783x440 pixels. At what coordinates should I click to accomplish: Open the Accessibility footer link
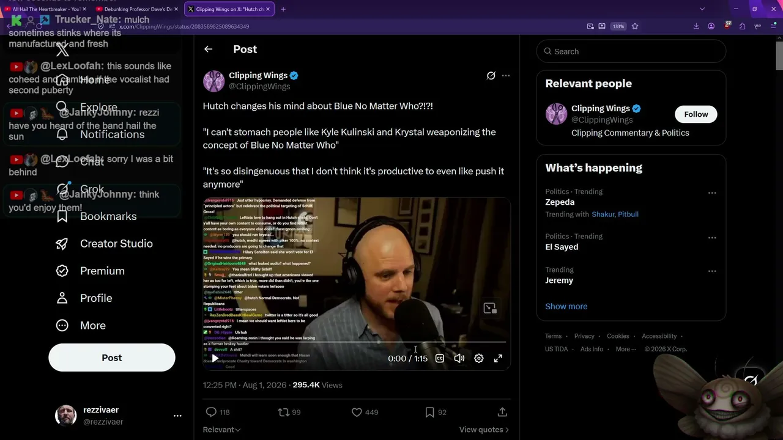(x=659, y=336)
